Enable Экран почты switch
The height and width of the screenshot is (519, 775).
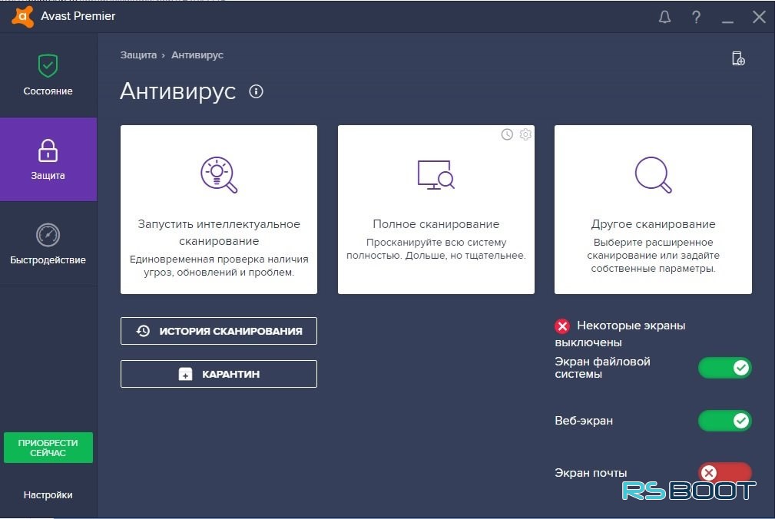pyautogui.click(x=724, y=473)
